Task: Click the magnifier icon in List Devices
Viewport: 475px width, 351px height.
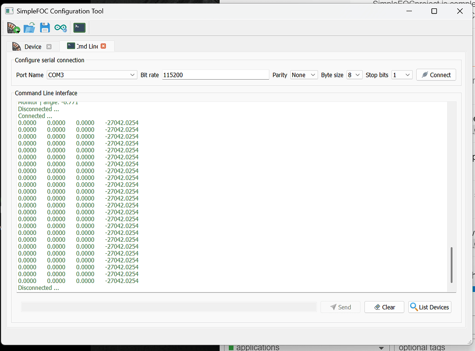Action: point(414,307)
